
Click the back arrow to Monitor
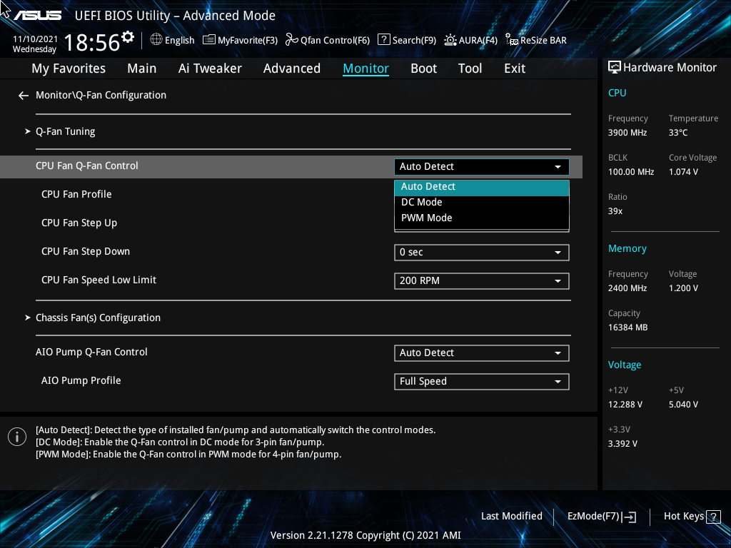pos(24,96)
